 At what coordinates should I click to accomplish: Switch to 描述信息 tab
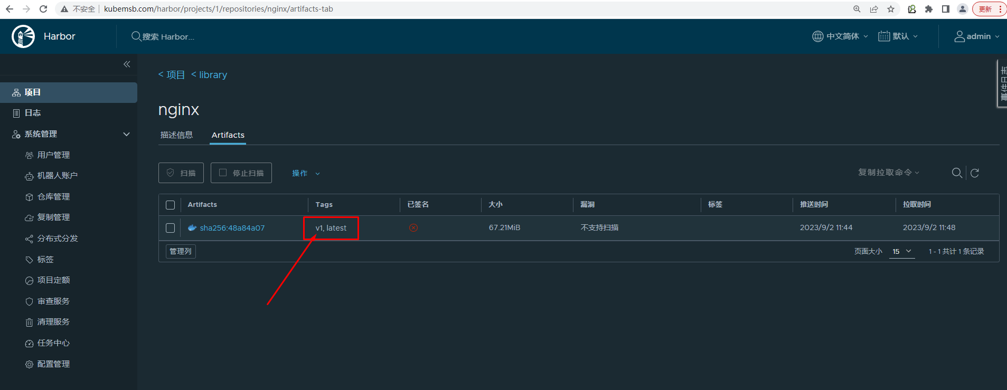click(176, 135)
